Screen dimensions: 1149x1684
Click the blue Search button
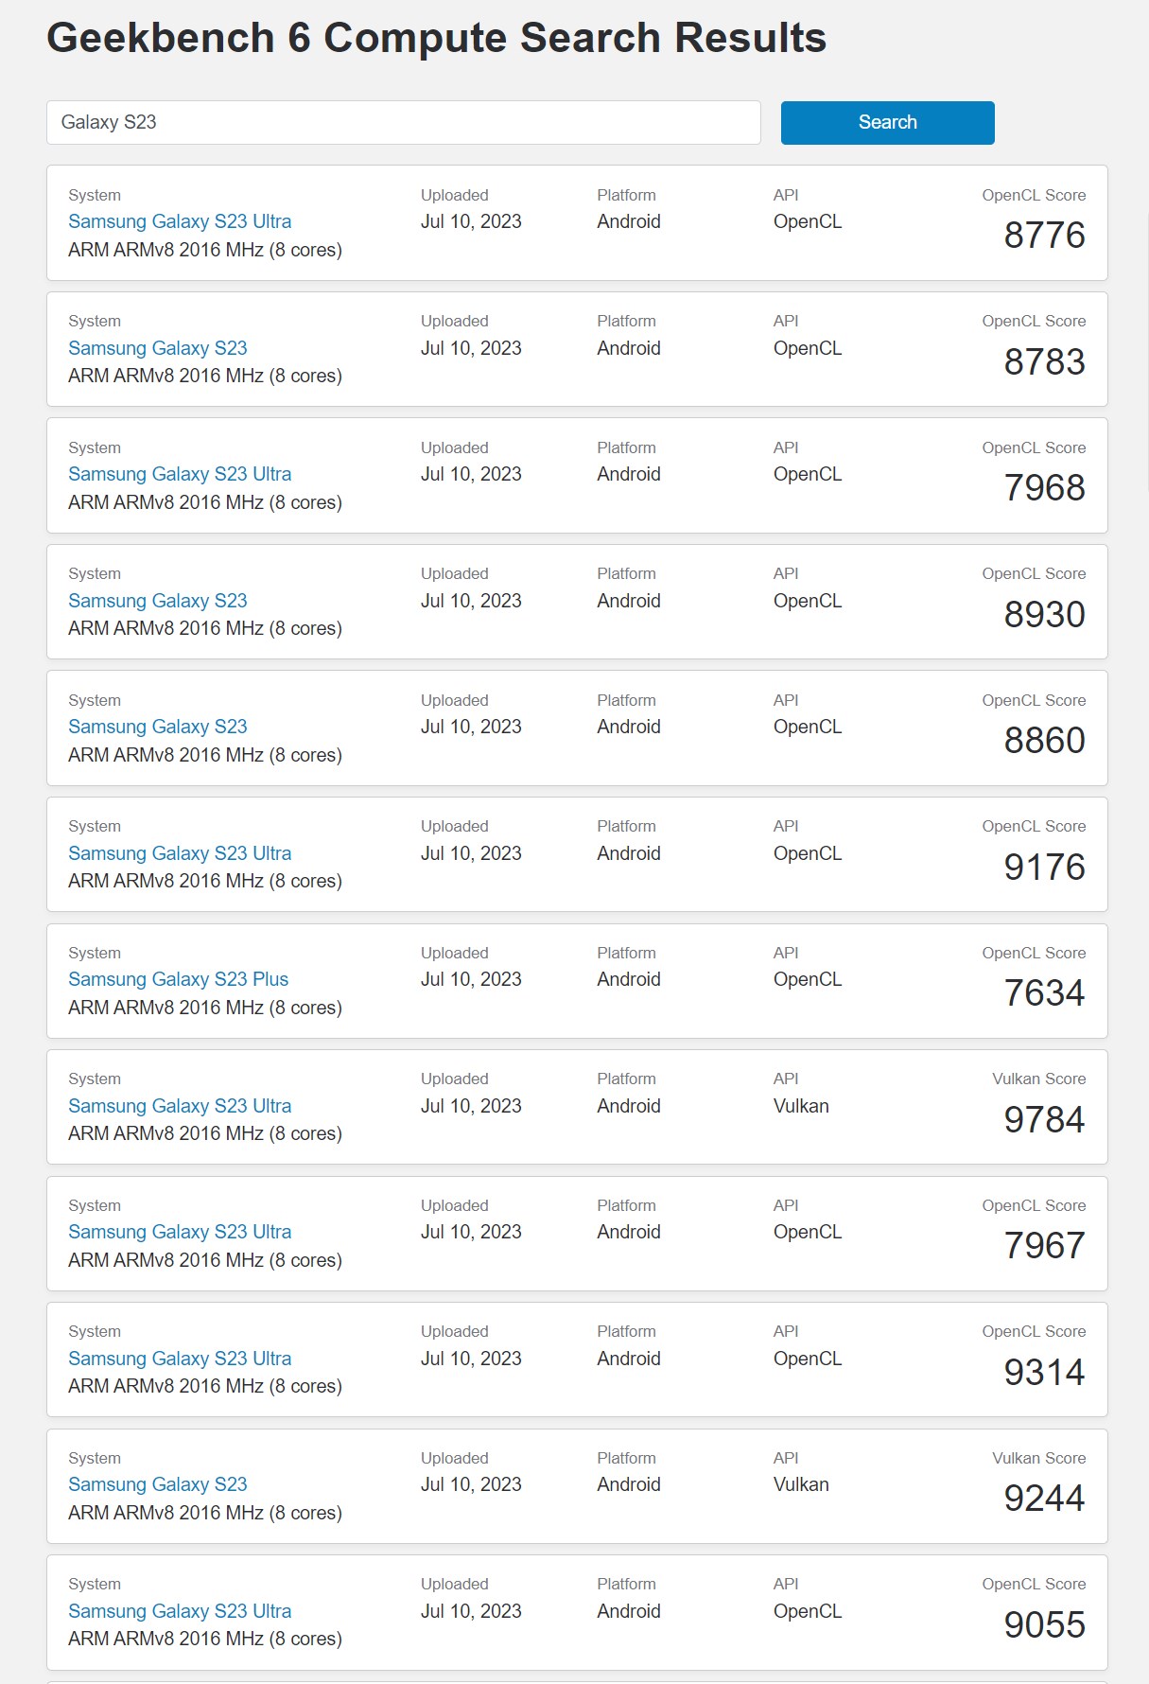pos(887,123)
